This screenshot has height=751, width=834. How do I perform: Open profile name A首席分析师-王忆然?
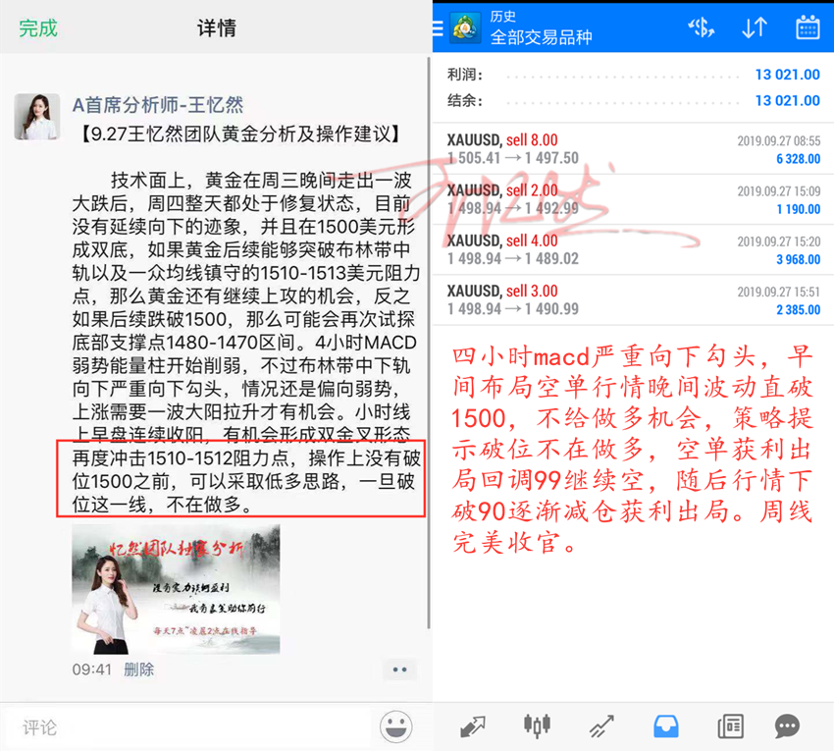click(158, 104)
